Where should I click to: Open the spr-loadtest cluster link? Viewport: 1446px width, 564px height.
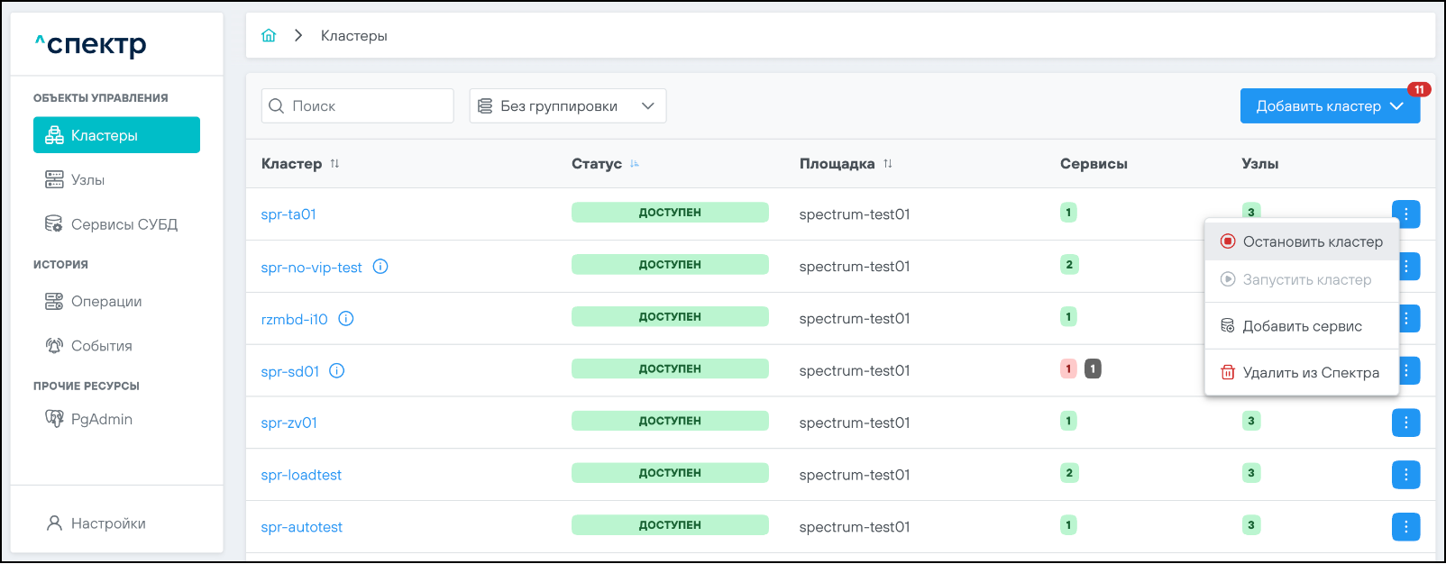pyautogui.click(x=301, y=475)
